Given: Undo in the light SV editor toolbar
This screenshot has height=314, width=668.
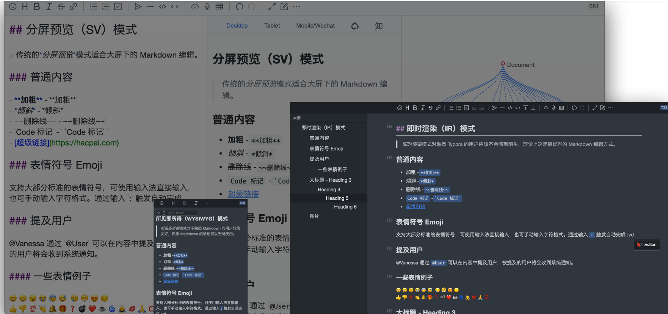Looking at the screenshot, I should pyautogui.click(x=240, y=6).
